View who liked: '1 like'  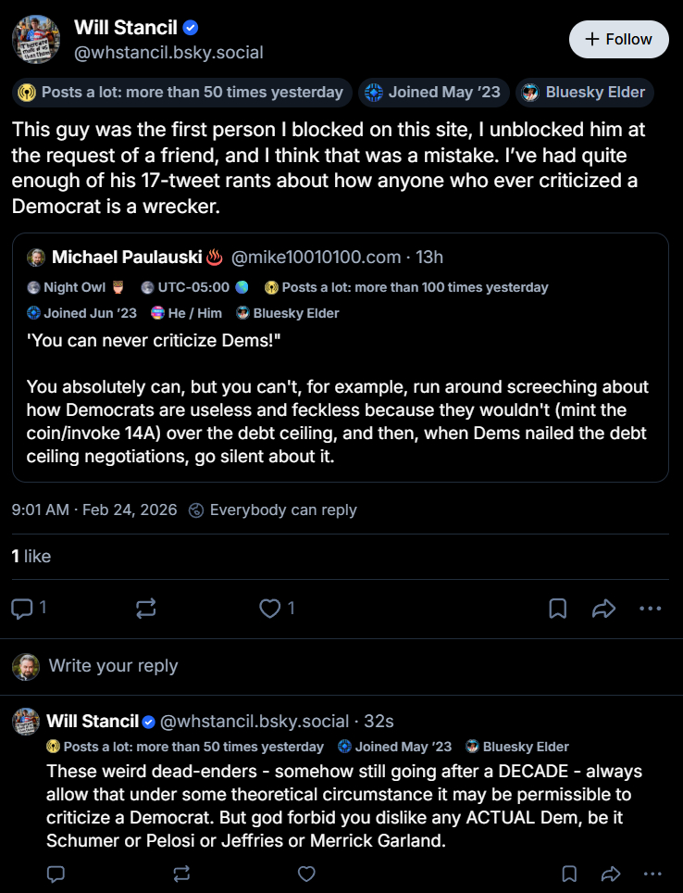[31, 556]
